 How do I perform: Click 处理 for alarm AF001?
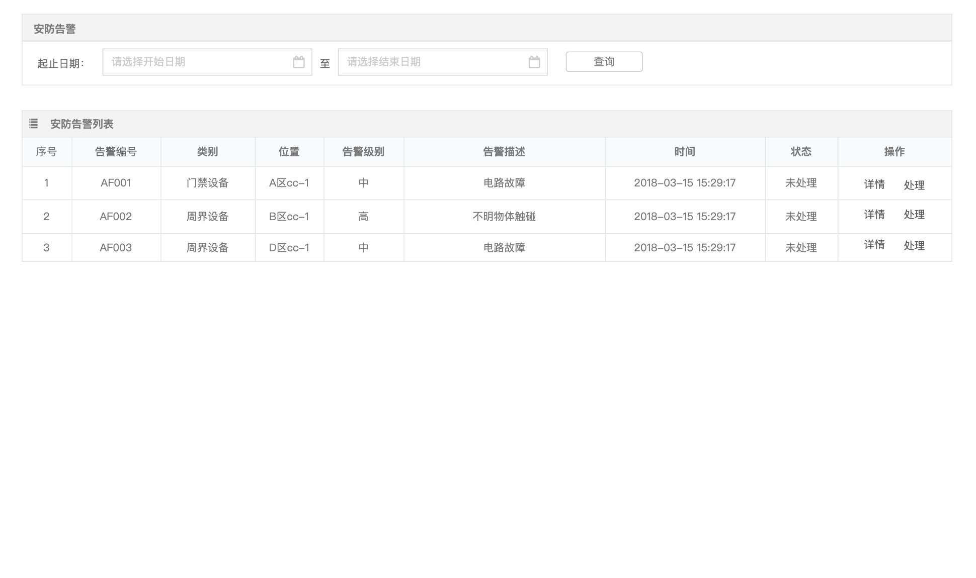click(x=914, y=185)
